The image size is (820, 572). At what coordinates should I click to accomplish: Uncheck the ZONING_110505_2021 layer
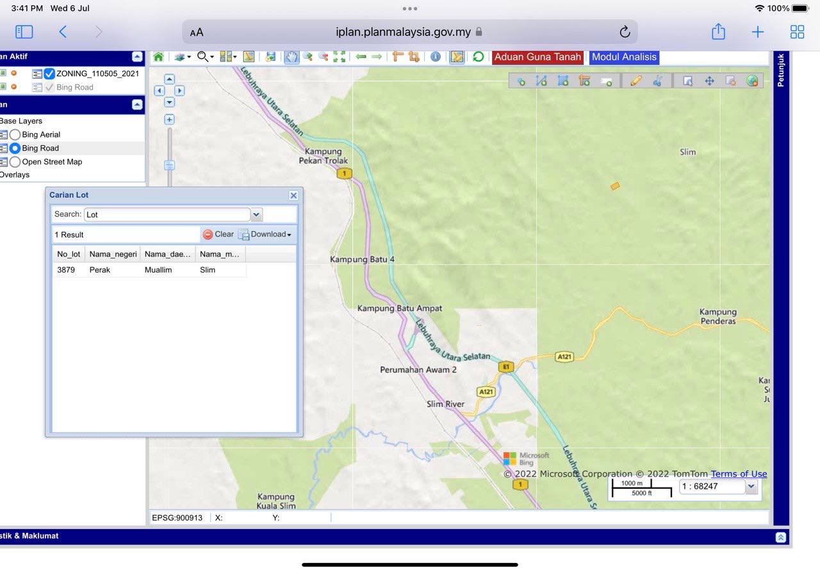click(49, 74)
